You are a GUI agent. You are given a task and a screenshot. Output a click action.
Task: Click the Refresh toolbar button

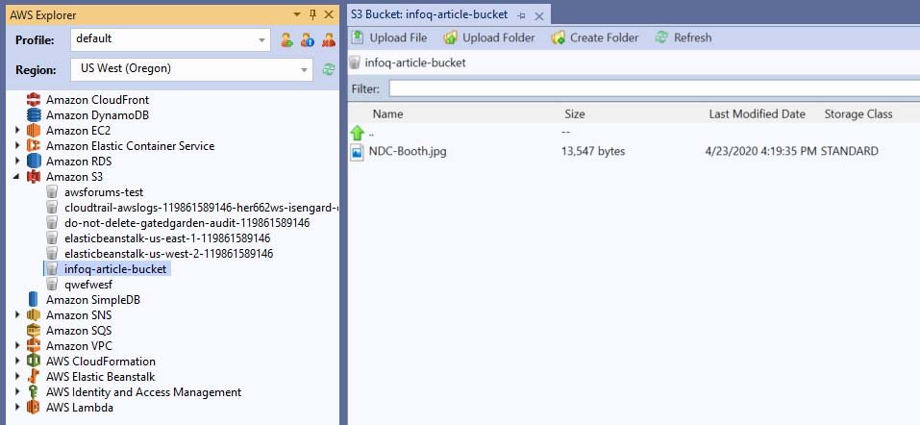(684, 38)
